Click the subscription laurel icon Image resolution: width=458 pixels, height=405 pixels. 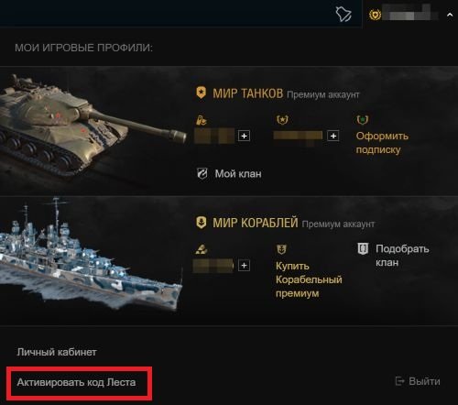(x=363, y=120)
